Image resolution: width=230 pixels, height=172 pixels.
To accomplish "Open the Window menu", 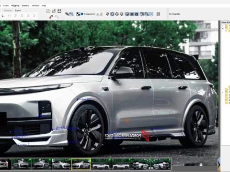I will [x=35, y=6].
